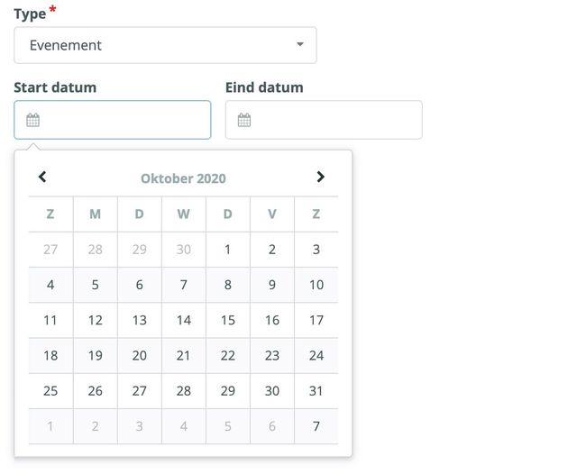Select 15 October in calendar
This screenshot has height=474, width=577.
tap(228, 320)
